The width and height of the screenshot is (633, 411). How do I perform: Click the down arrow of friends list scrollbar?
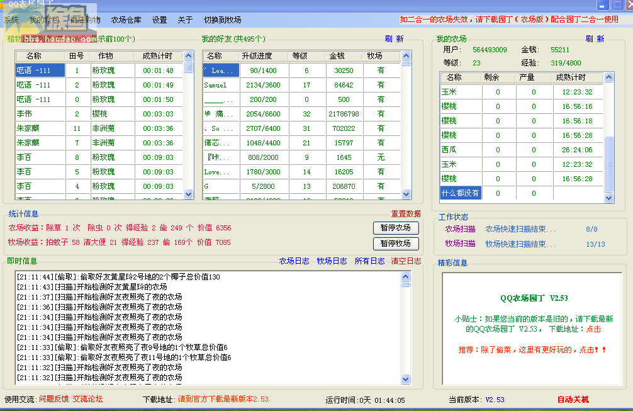(406, 194)
